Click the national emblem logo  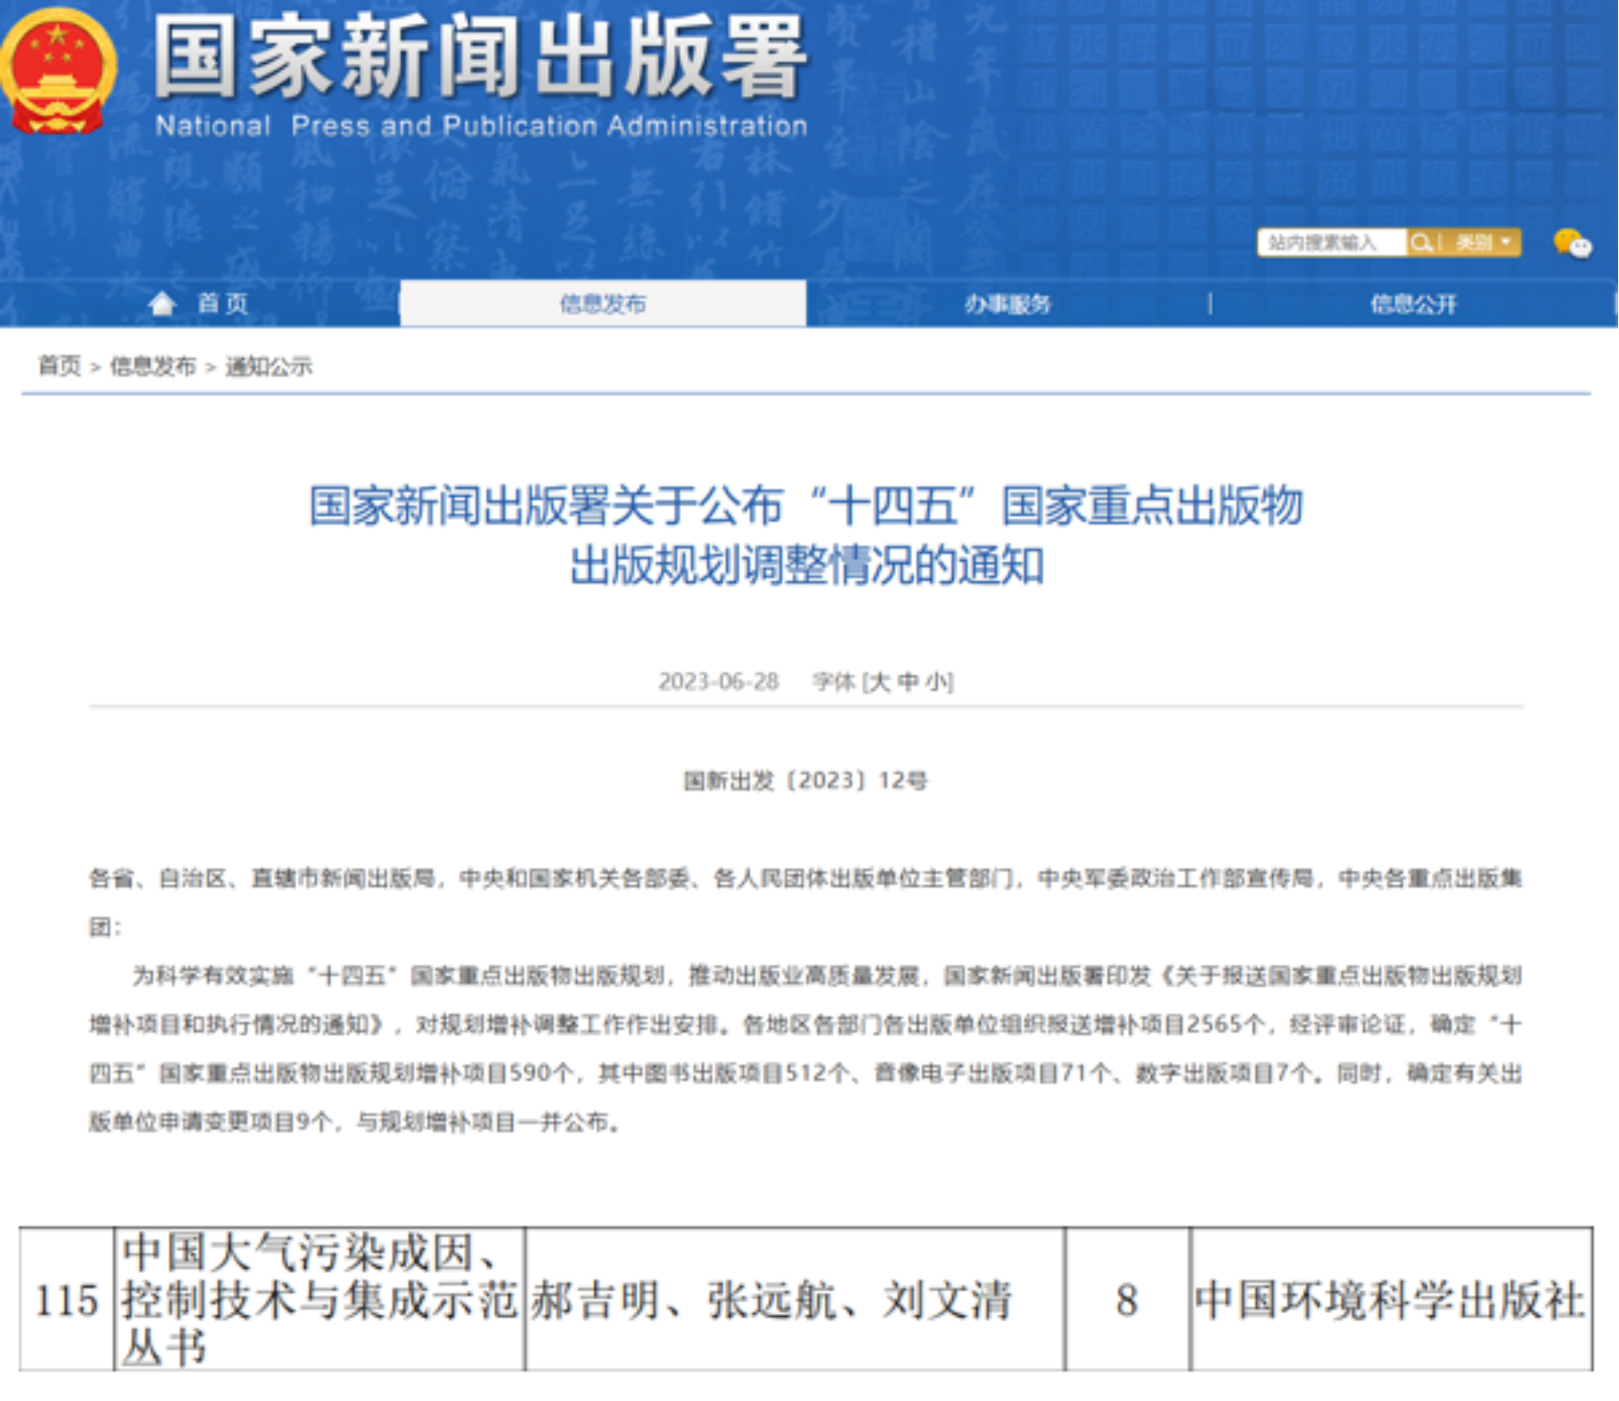point(58,71)
